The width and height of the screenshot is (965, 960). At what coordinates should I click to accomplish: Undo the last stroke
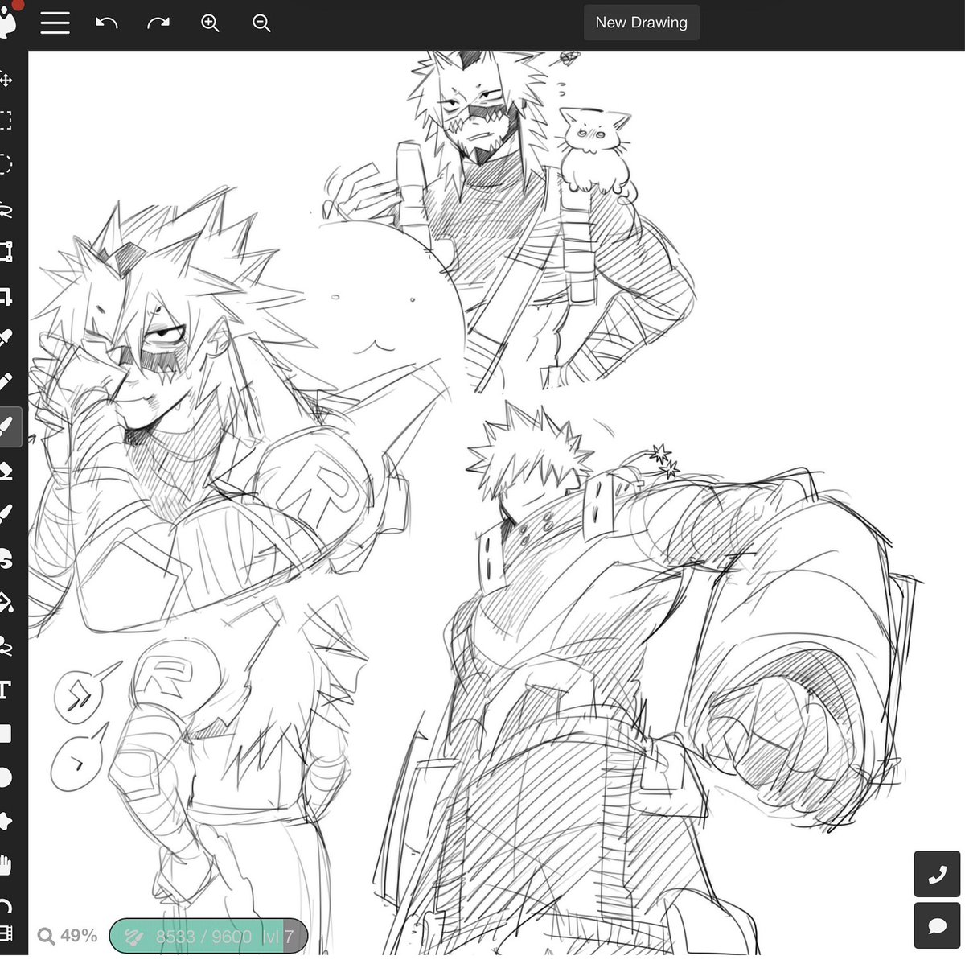pyautogui.click(x=106, y=23)
